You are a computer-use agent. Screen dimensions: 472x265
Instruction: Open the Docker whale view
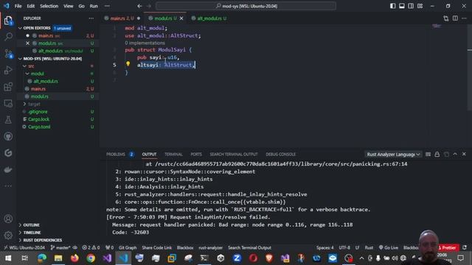point(8,169)
